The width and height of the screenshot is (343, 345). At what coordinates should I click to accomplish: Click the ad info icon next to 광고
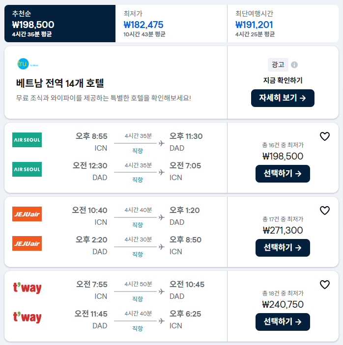tap(294, 65)
